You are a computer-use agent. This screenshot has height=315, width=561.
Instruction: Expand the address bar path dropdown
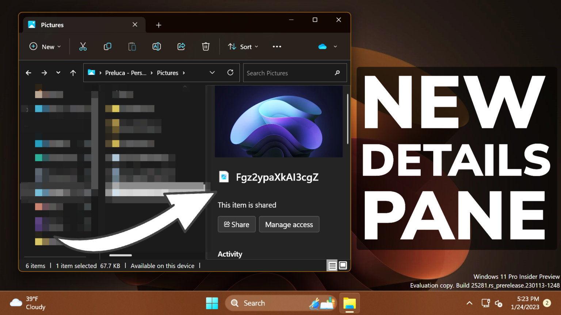[x=212, y=73]
